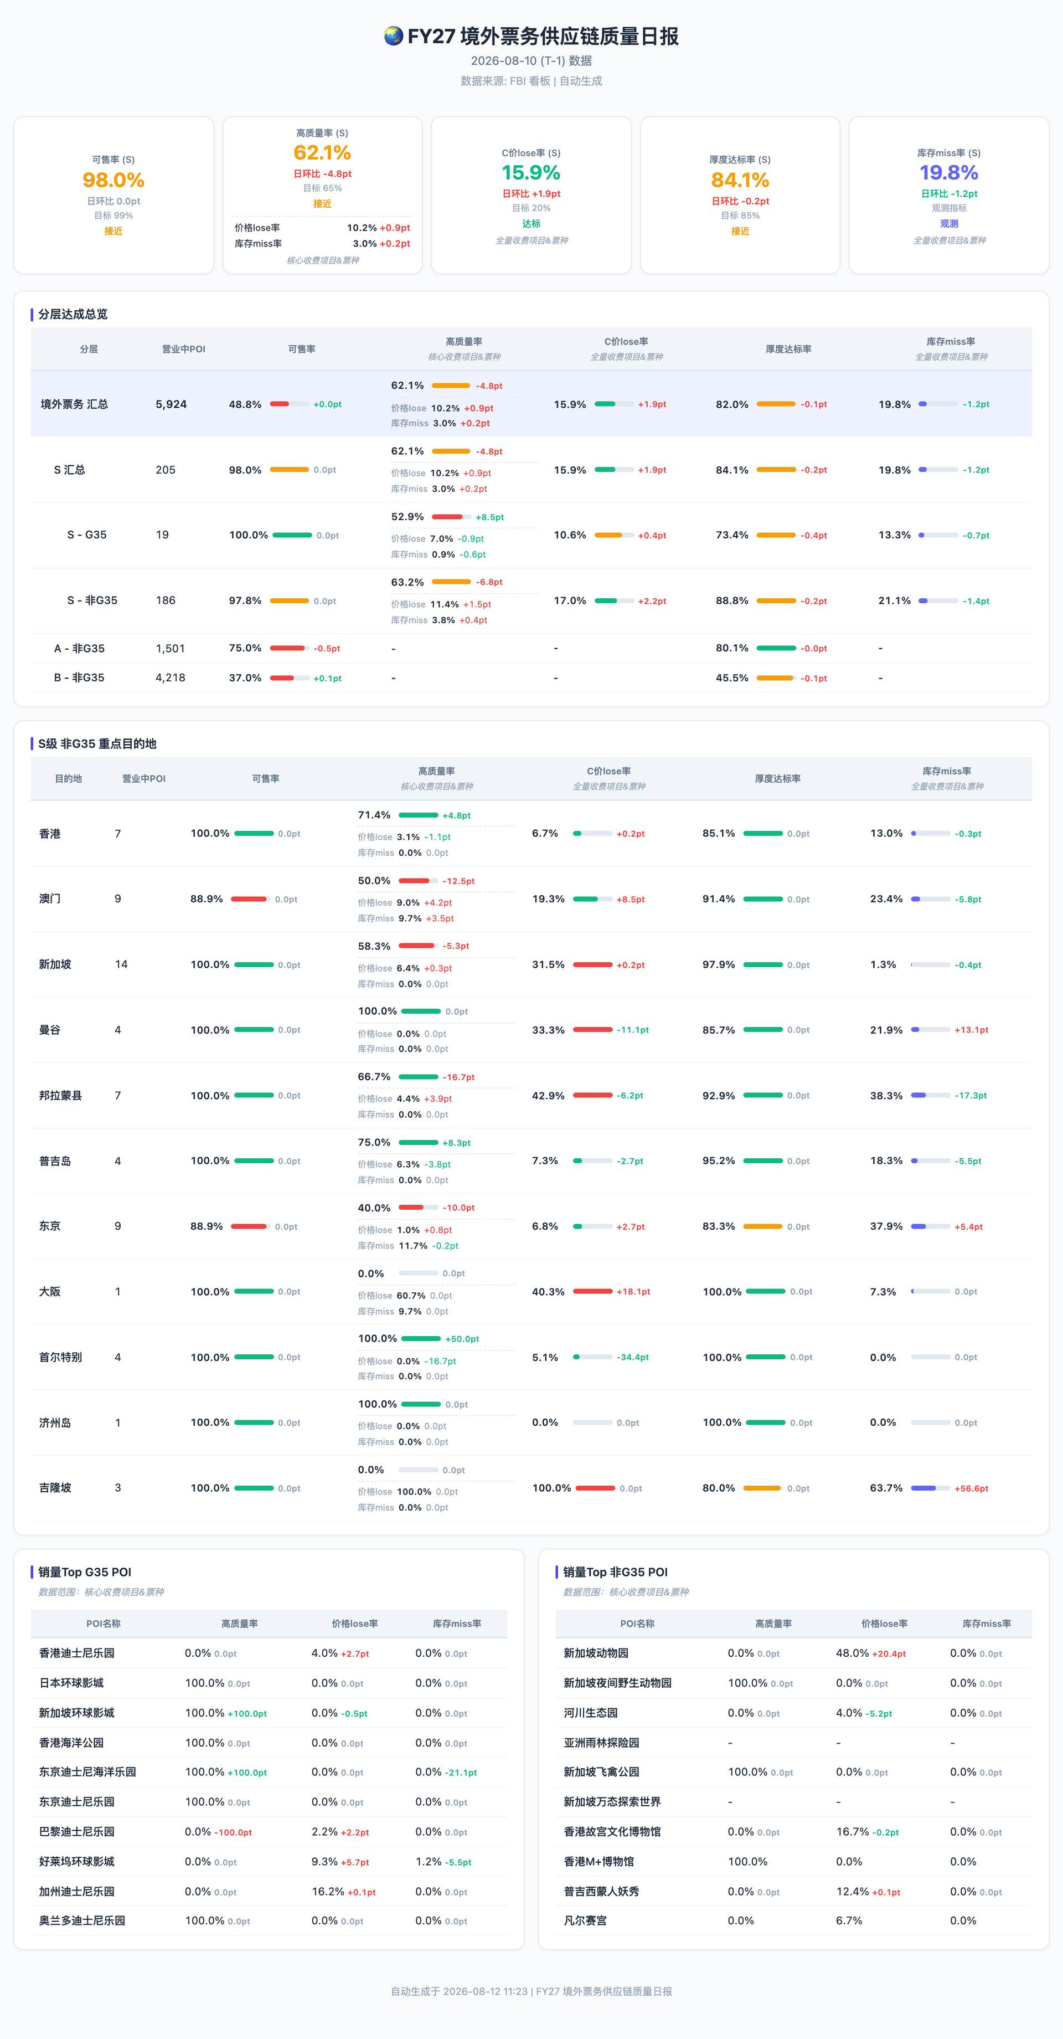Open 新加坡动物园 POI entry
The image size is (1063, 2039).
596,1653
